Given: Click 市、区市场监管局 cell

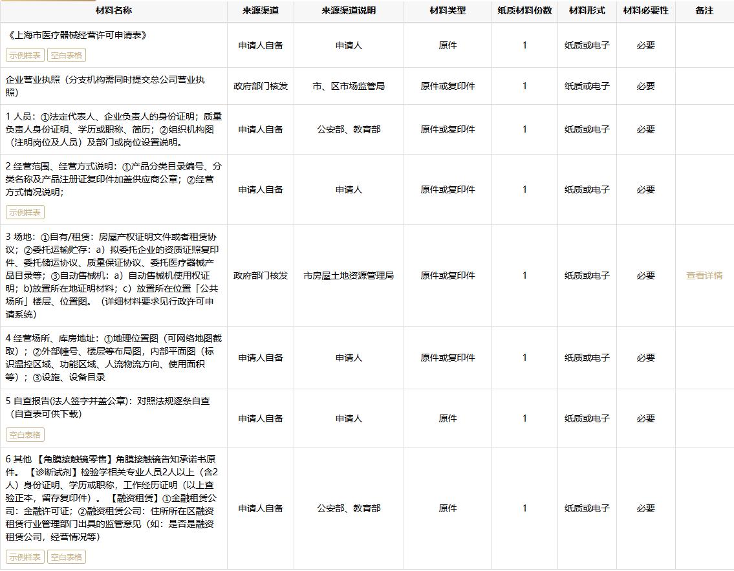Looking at the screenshot, I should (349, 86).
